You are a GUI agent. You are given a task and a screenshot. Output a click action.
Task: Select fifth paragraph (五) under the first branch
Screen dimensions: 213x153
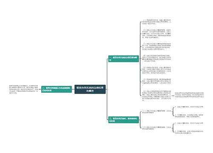157,70
